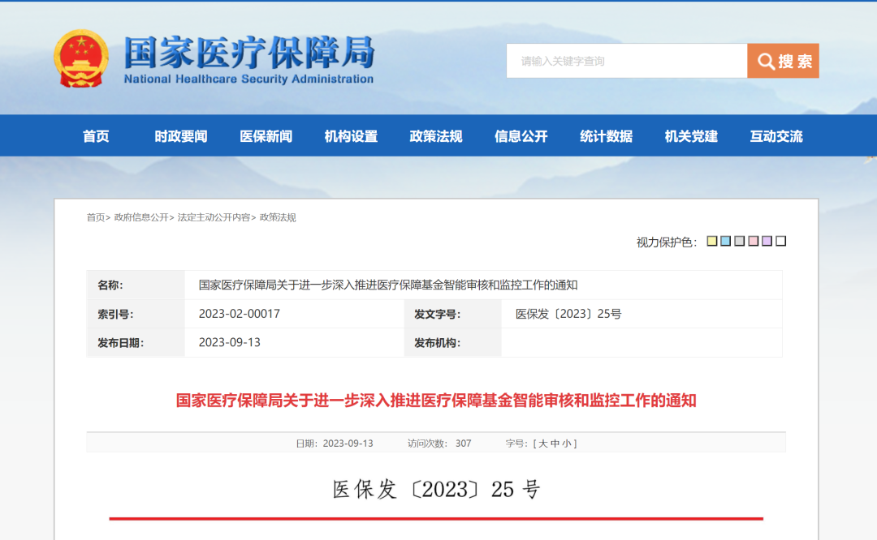Click the 发布机构 label
Viewport: 877px width, 540px height.
(438, 343)
